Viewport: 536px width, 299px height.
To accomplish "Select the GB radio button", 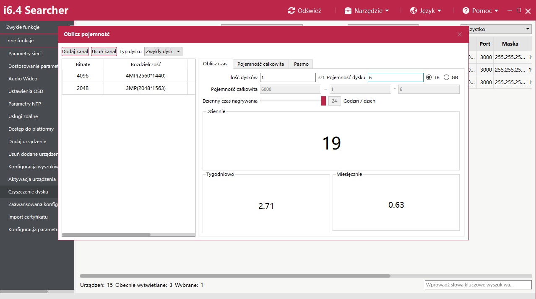I will [446, 77].
